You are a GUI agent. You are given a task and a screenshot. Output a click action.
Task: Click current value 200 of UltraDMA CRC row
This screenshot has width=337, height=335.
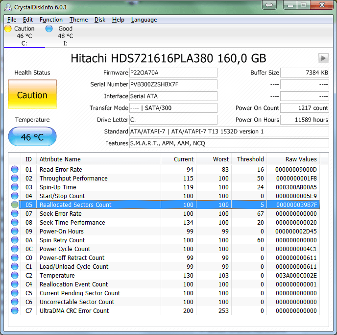(x=188, y=310)
